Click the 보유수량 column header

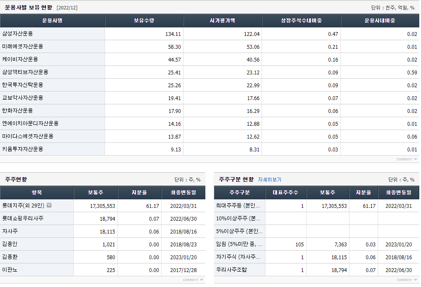(x=144, y=21)
